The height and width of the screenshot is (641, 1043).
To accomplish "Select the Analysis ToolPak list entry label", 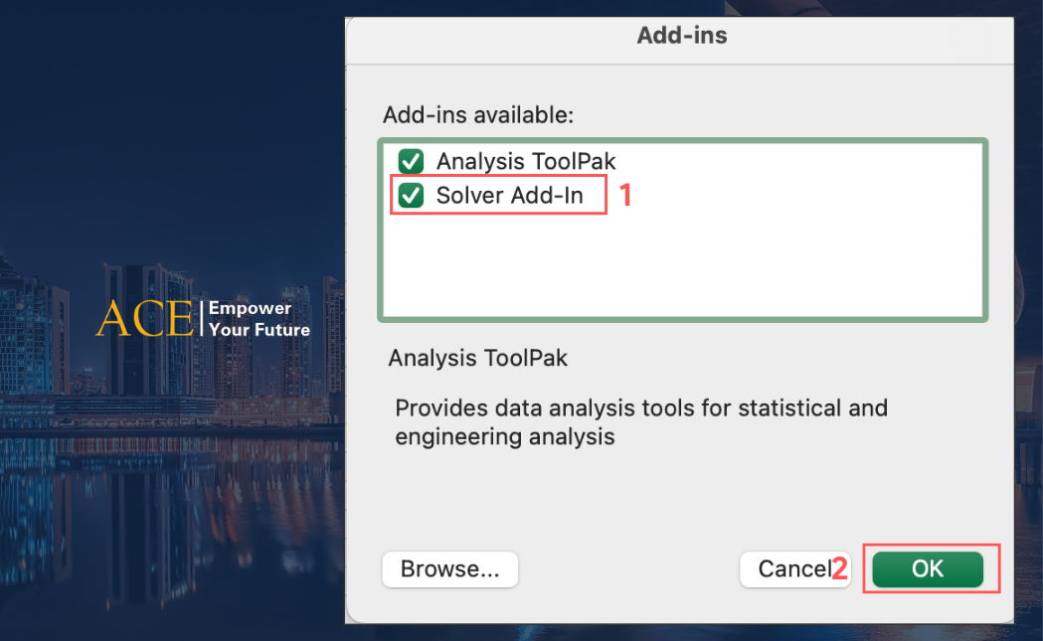I will pos(526,162).
